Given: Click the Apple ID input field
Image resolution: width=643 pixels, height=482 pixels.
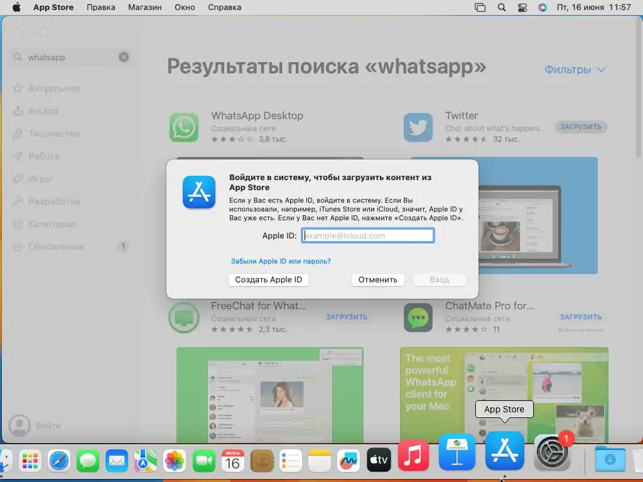Looking at the screenshot, I should [368, 236].
